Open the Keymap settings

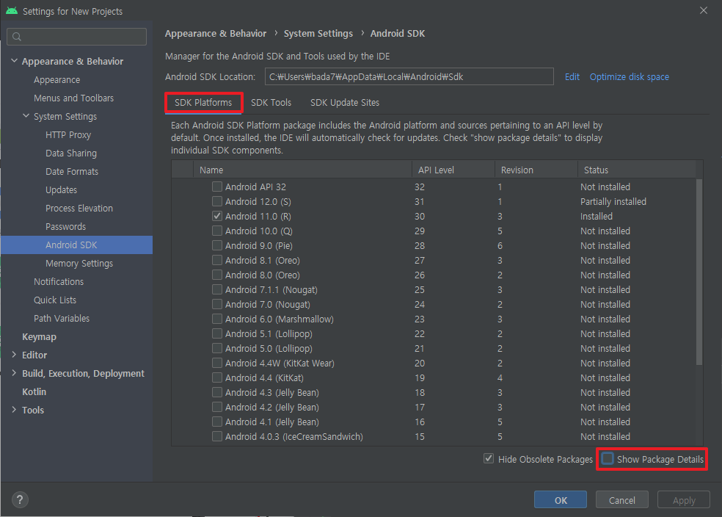(x=39, y=337)
